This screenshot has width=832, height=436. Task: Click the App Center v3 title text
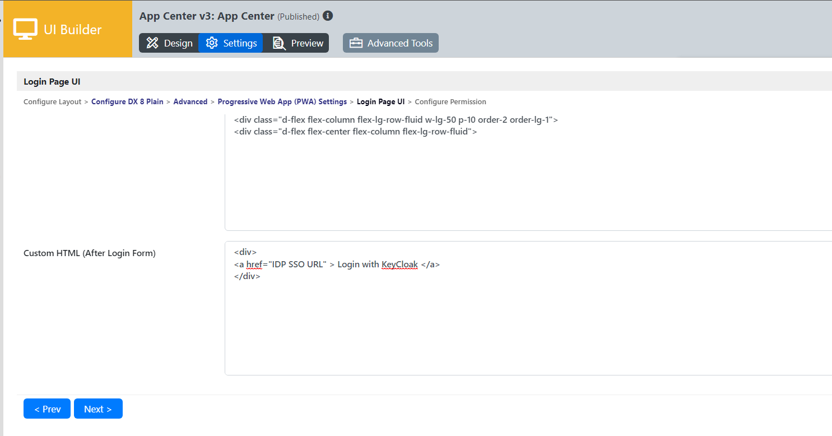pos(207,16)
